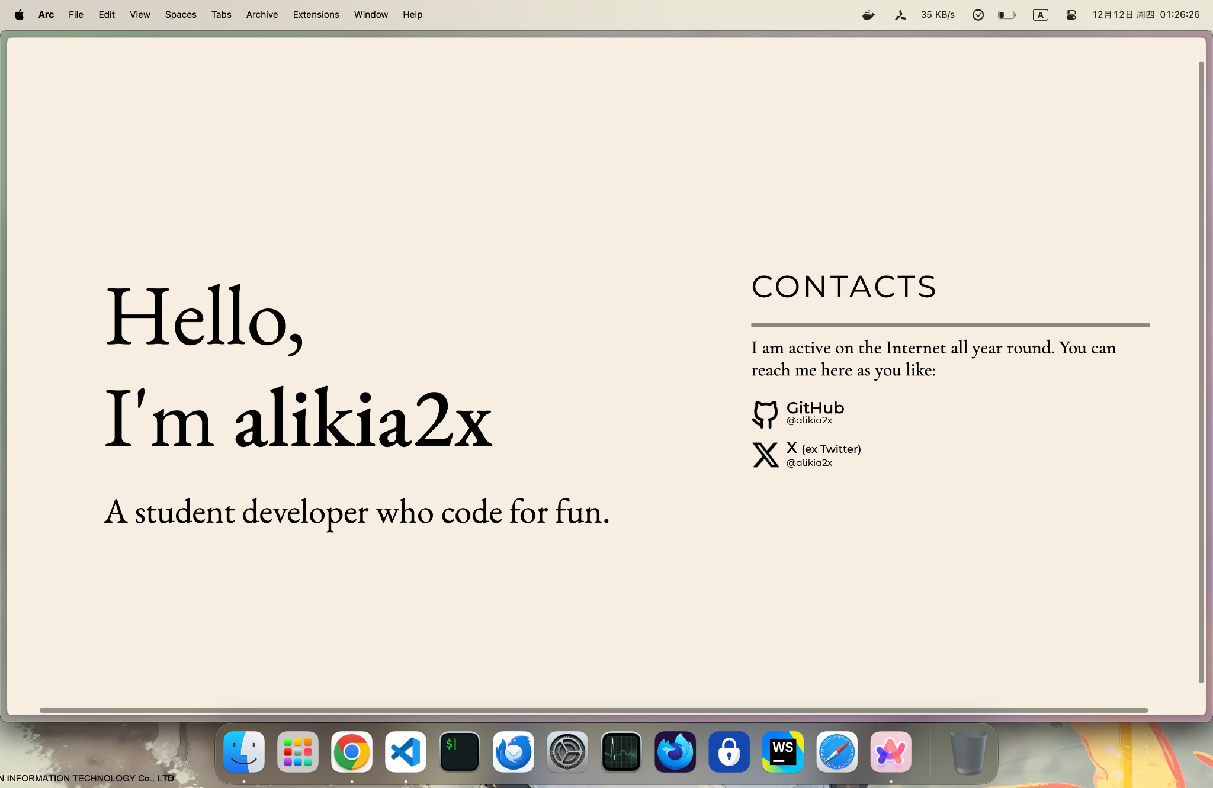Click the horizontal scrollbar at page bottom

pyautogui.click(x=592, y=710)
